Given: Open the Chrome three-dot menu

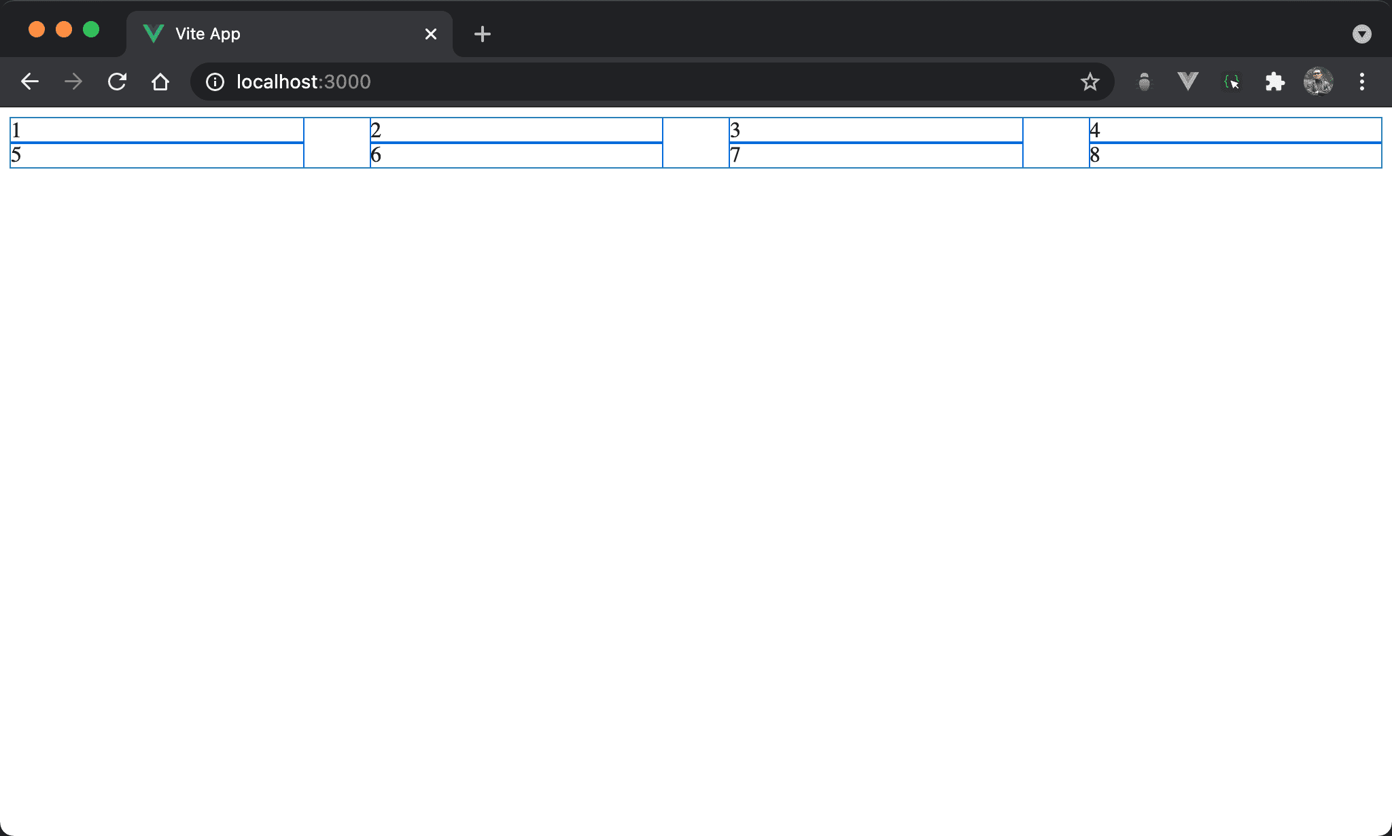Looking at the screenshot, I should click(x=1361, y=82).
